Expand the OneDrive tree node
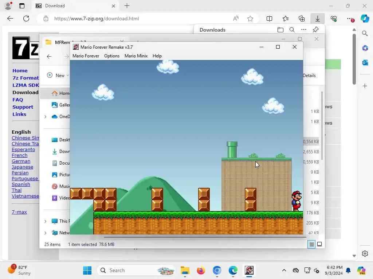The image size is (373, 279). pos(45,117)
